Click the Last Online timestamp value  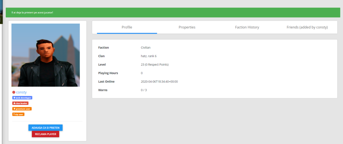coord(159,81)
